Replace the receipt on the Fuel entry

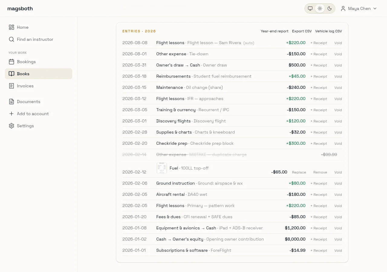pyautogui.click(x=299, y=172)
